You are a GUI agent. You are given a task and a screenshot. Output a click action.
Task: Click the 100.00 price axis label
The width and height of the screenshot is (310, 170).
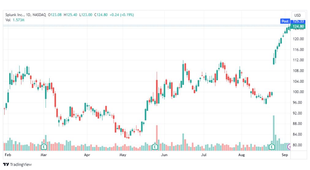(298, 92)
